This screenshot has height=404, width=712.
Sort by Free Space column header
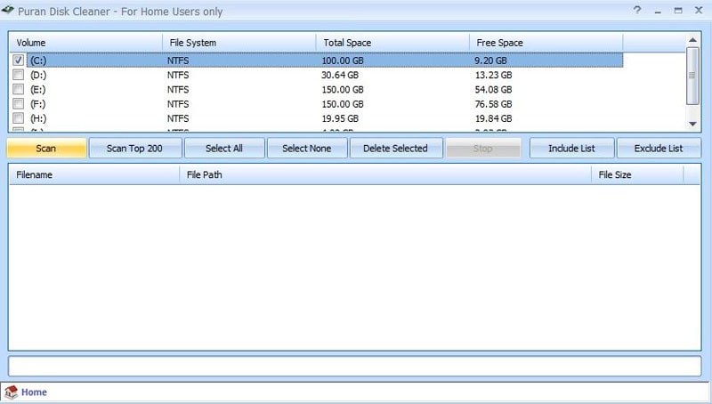coord(546,43)
